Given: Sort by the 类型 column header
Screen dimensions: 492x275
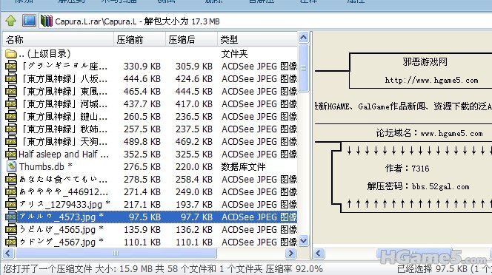Looking at the screenshot, I should 257,39.
